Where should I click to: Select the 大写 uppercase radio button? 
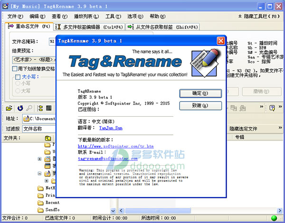click(x=18, y=91)
